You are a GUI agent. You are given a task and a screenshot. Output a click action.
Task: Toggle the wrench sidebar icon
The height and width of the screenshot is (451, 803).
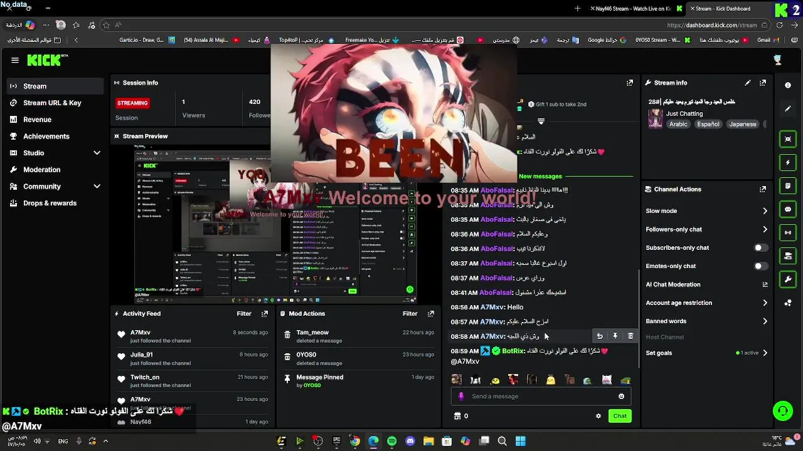tap(788, 279)
